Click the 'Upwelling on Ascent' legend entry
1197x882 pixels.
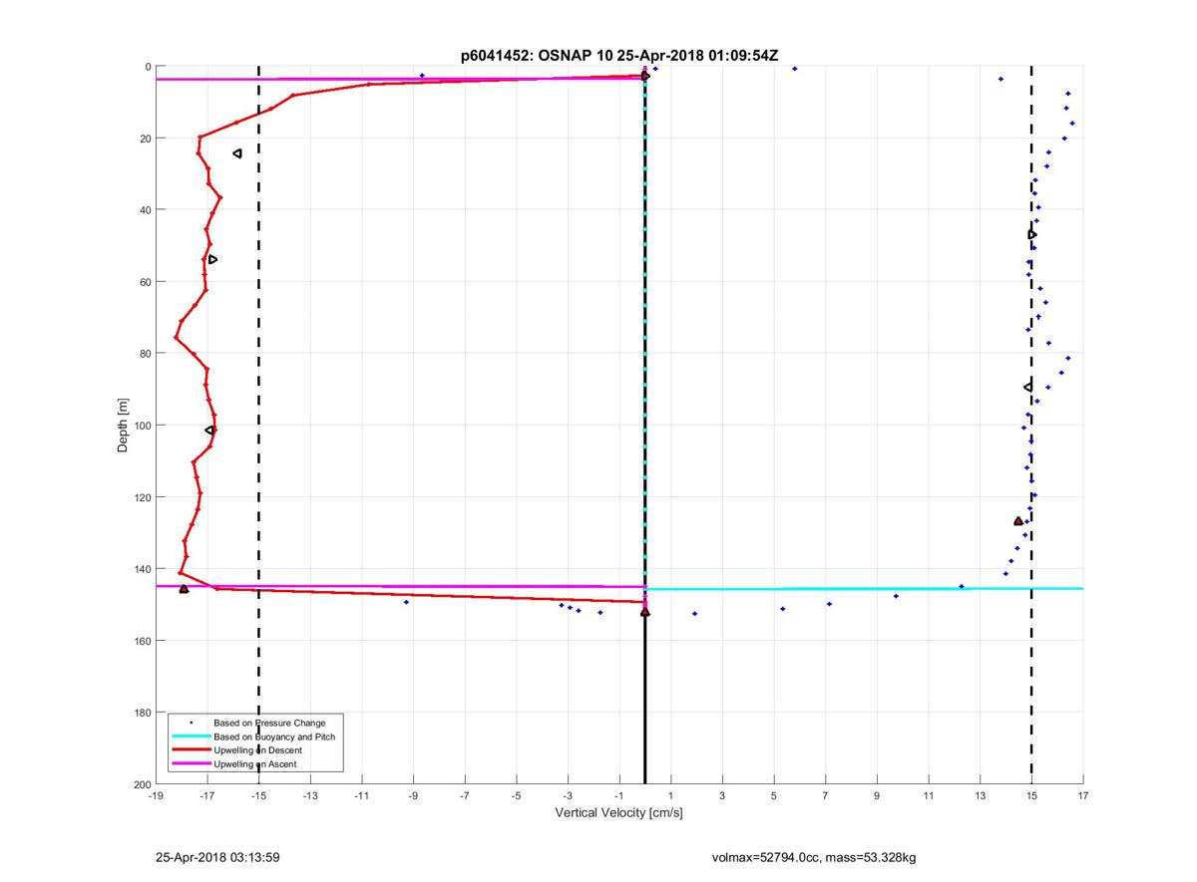[x=255, y=763]
